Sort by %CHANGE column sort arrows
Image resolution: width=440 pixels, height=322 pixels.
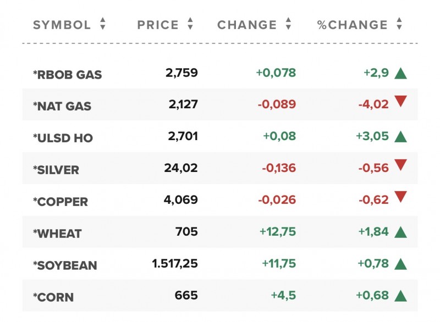tap(399, 24)
